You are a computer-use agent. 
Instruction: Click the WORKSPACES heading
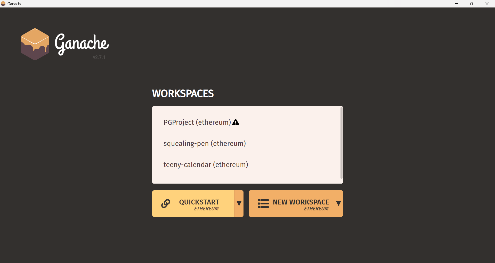coord(183,94)
